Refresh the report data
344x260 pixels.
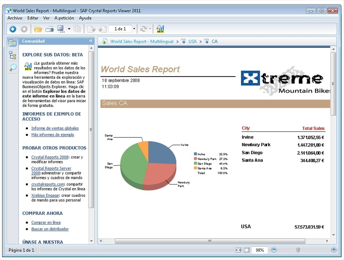(143, 29)
